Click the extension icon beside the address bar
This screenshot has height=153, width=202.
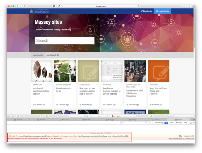coord(59,6)
